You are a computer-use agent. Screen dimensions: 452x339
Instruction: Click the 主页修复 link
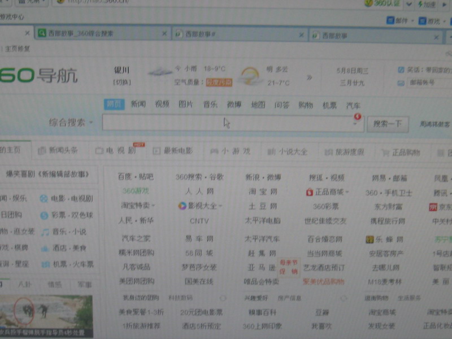(x=18, y=49)
